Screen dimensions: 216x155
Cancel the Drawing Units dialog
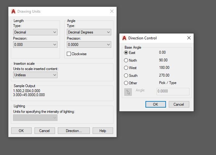[x=45, y=131]
